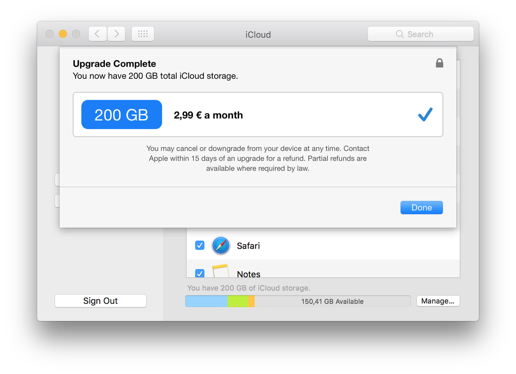The image size is (516, 374).
Task: Minimize the window with the yellow button
Action: 63,34
